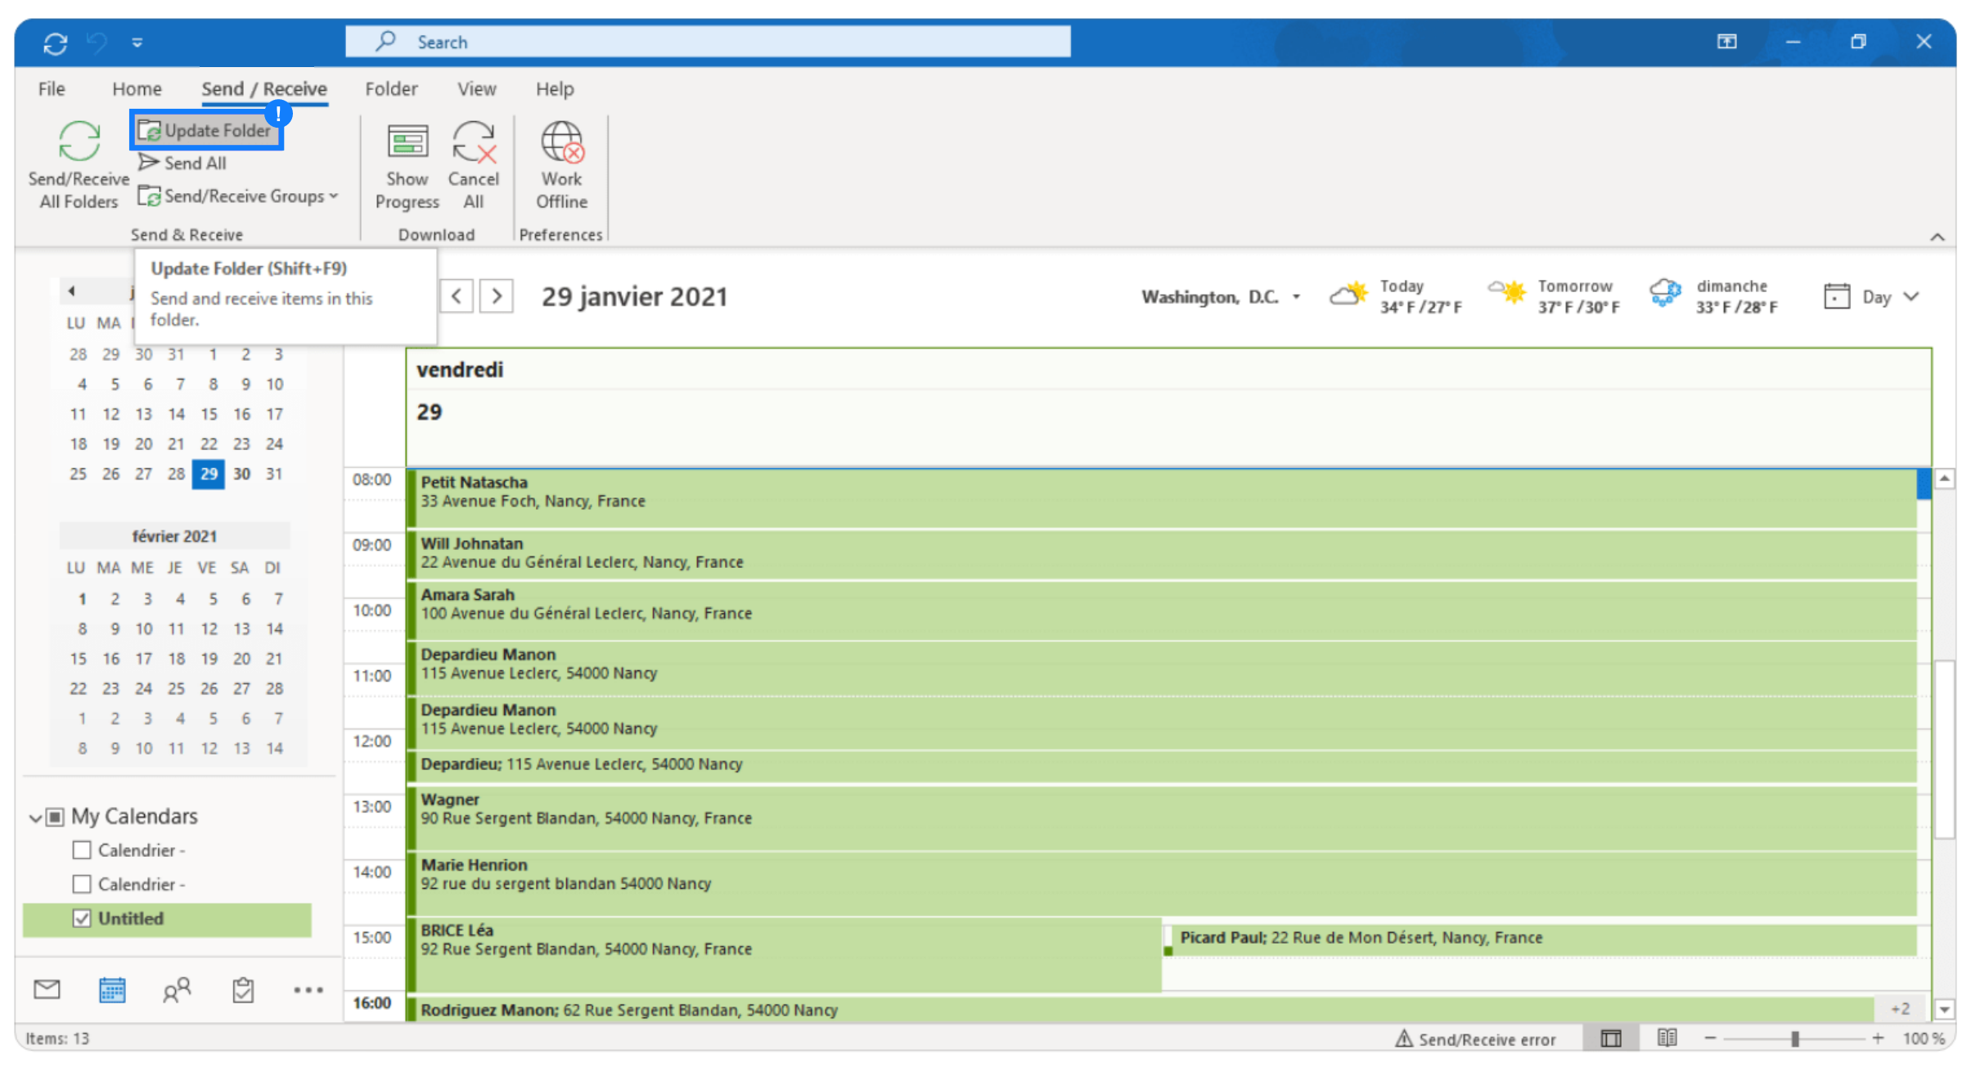
Task: Click the Search input field
Action: (x=708, y=42)
